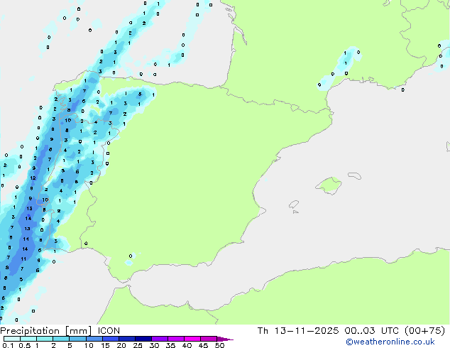Click the 0.5–1 mm legend color swatch
Viewport: 450px width, 348px height.
[28, 339]
